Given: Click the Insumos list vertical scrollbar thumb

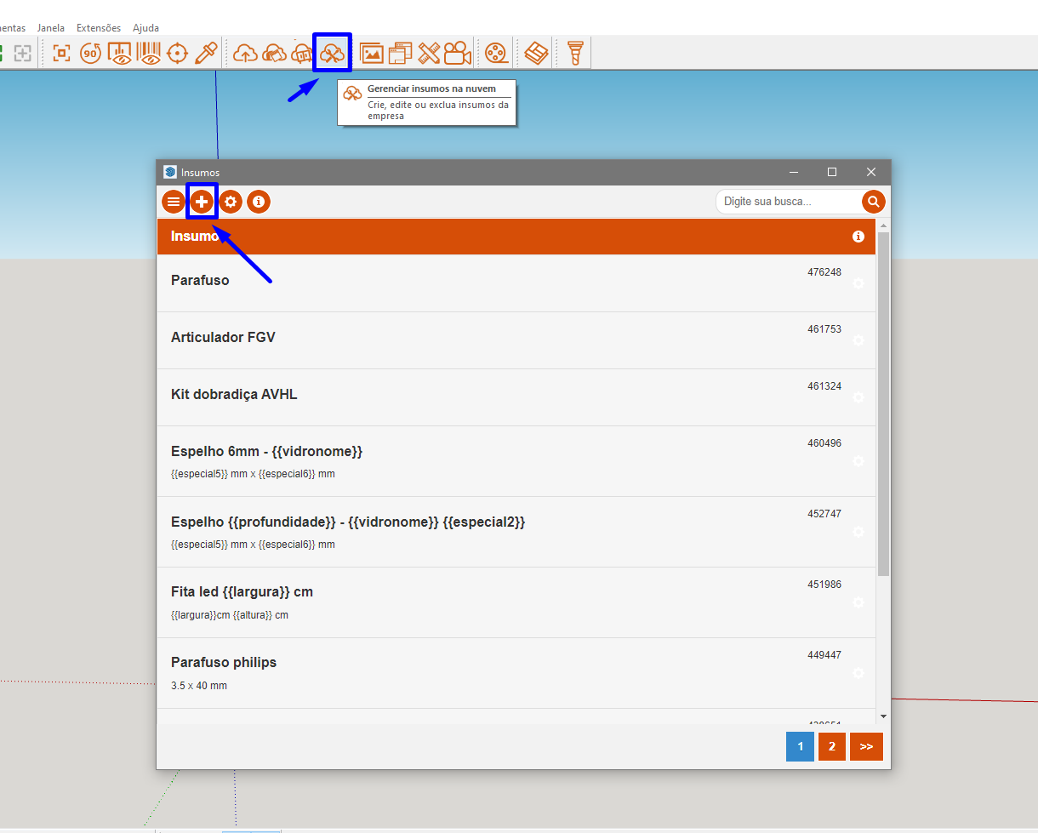Looking at the screenshot, I should point(883,403).
